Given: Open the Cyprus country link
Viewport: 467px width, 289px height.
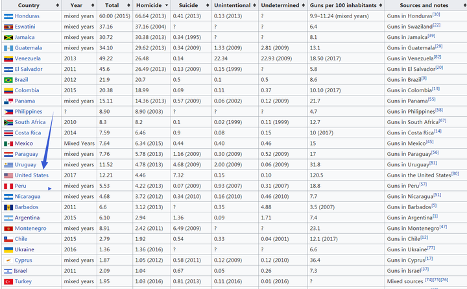Looking at the screenshot, I should [23, 260].
